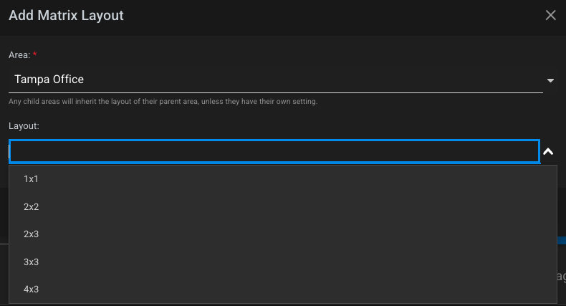The image size is (566, 306).
Task: Pick the 2x3 layout option
Action: click(31, 234)
